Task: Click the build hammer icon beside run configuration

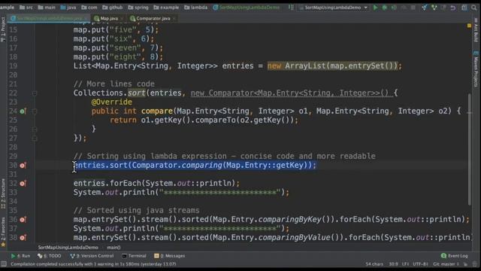Action: tap(291, 8)
